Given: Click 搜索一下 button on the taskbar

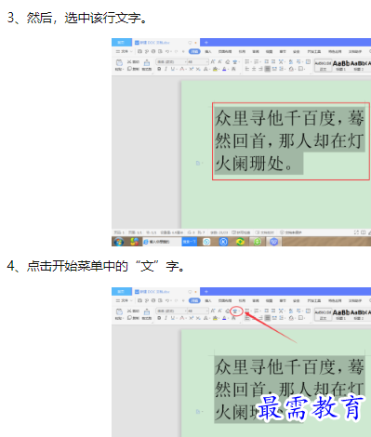Looking at the screenshot, I should pos(190,242).
